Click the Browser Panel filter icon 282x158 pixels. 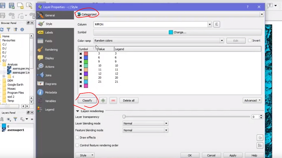click(x=8, y=29)
